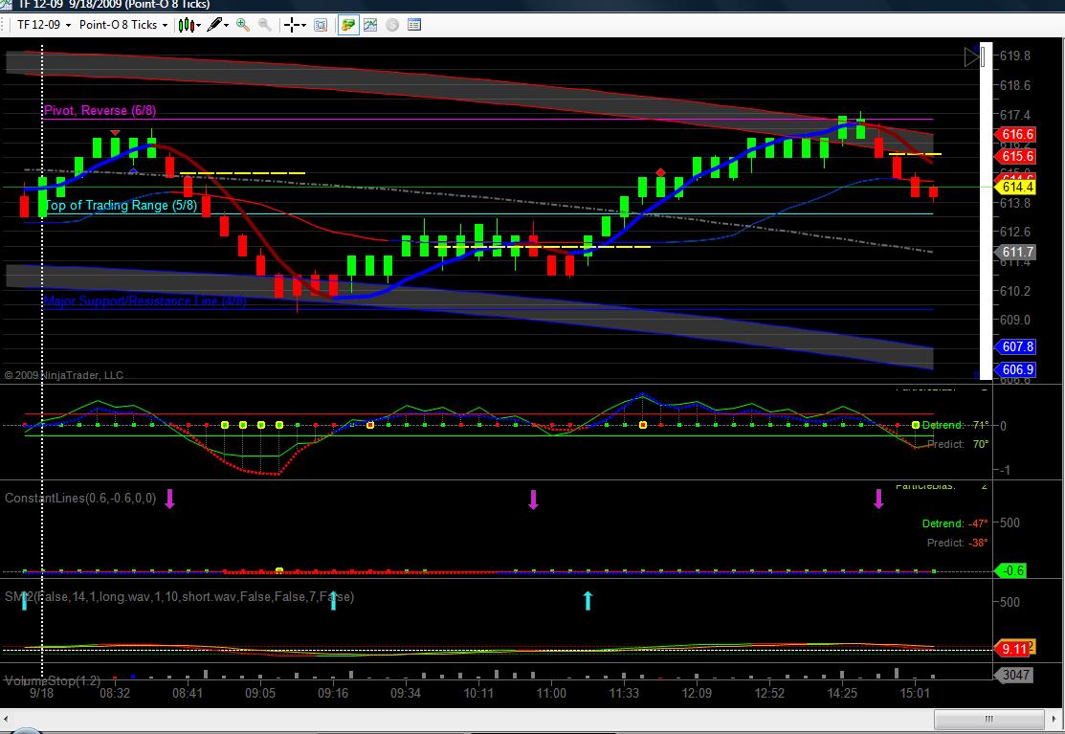This screenshot has height=734, width=1065.
Task: Click the red 615.6 price marker
Action: tap(1016, 156)
